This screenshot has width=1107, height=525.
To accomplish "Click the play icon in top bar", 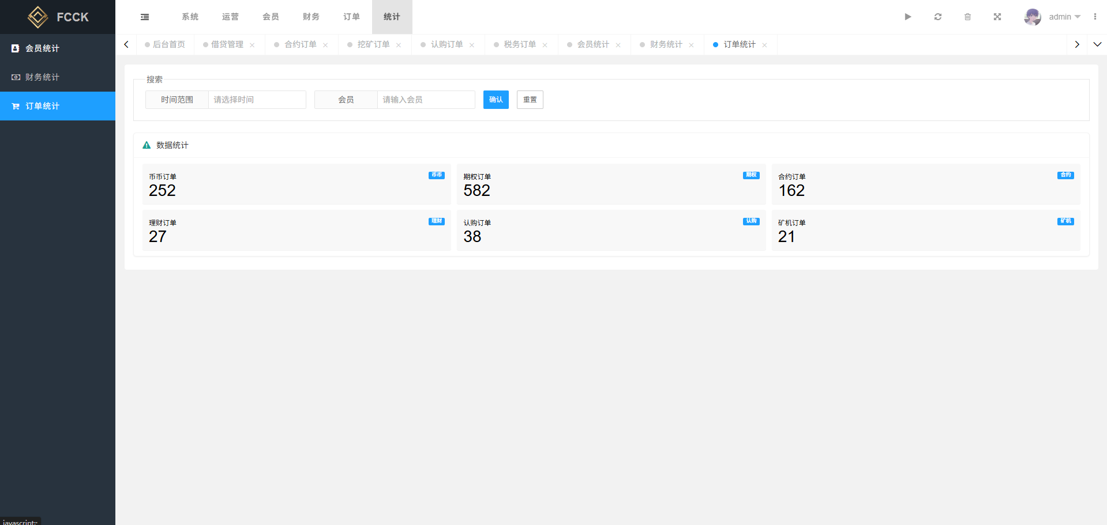I will pyautogui.click(x=908, y=17).
